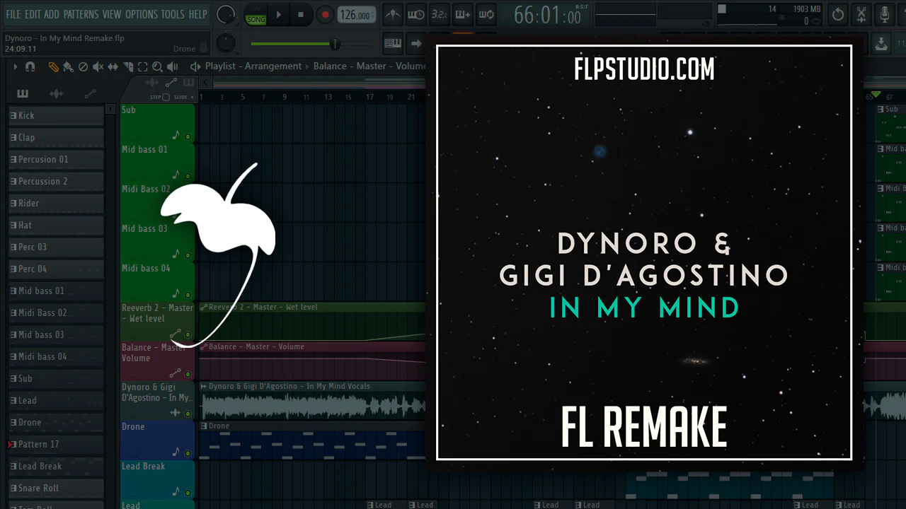The width and height of the screenshot is (906, 509).
Task: Mute the Sub track using its green light
Action: pyautogui.click(x=188, y=136)
